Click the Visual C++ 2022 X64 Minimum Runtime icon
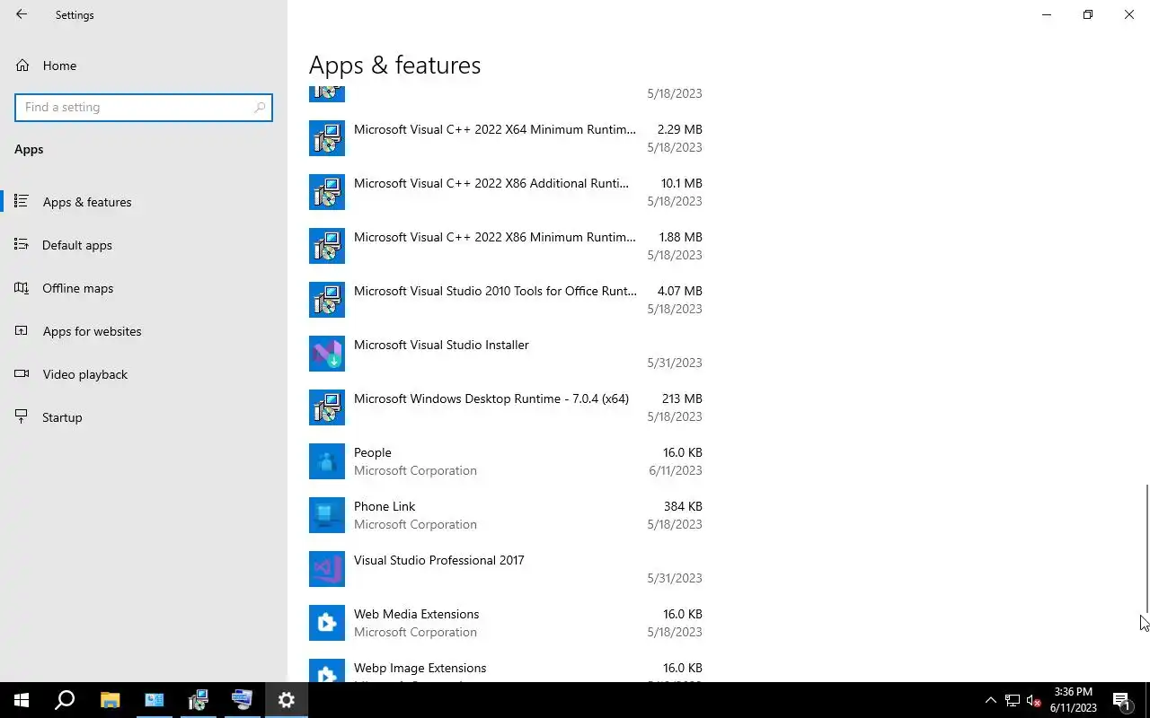Screen dimensions: 1150x718 click(327, 138)
